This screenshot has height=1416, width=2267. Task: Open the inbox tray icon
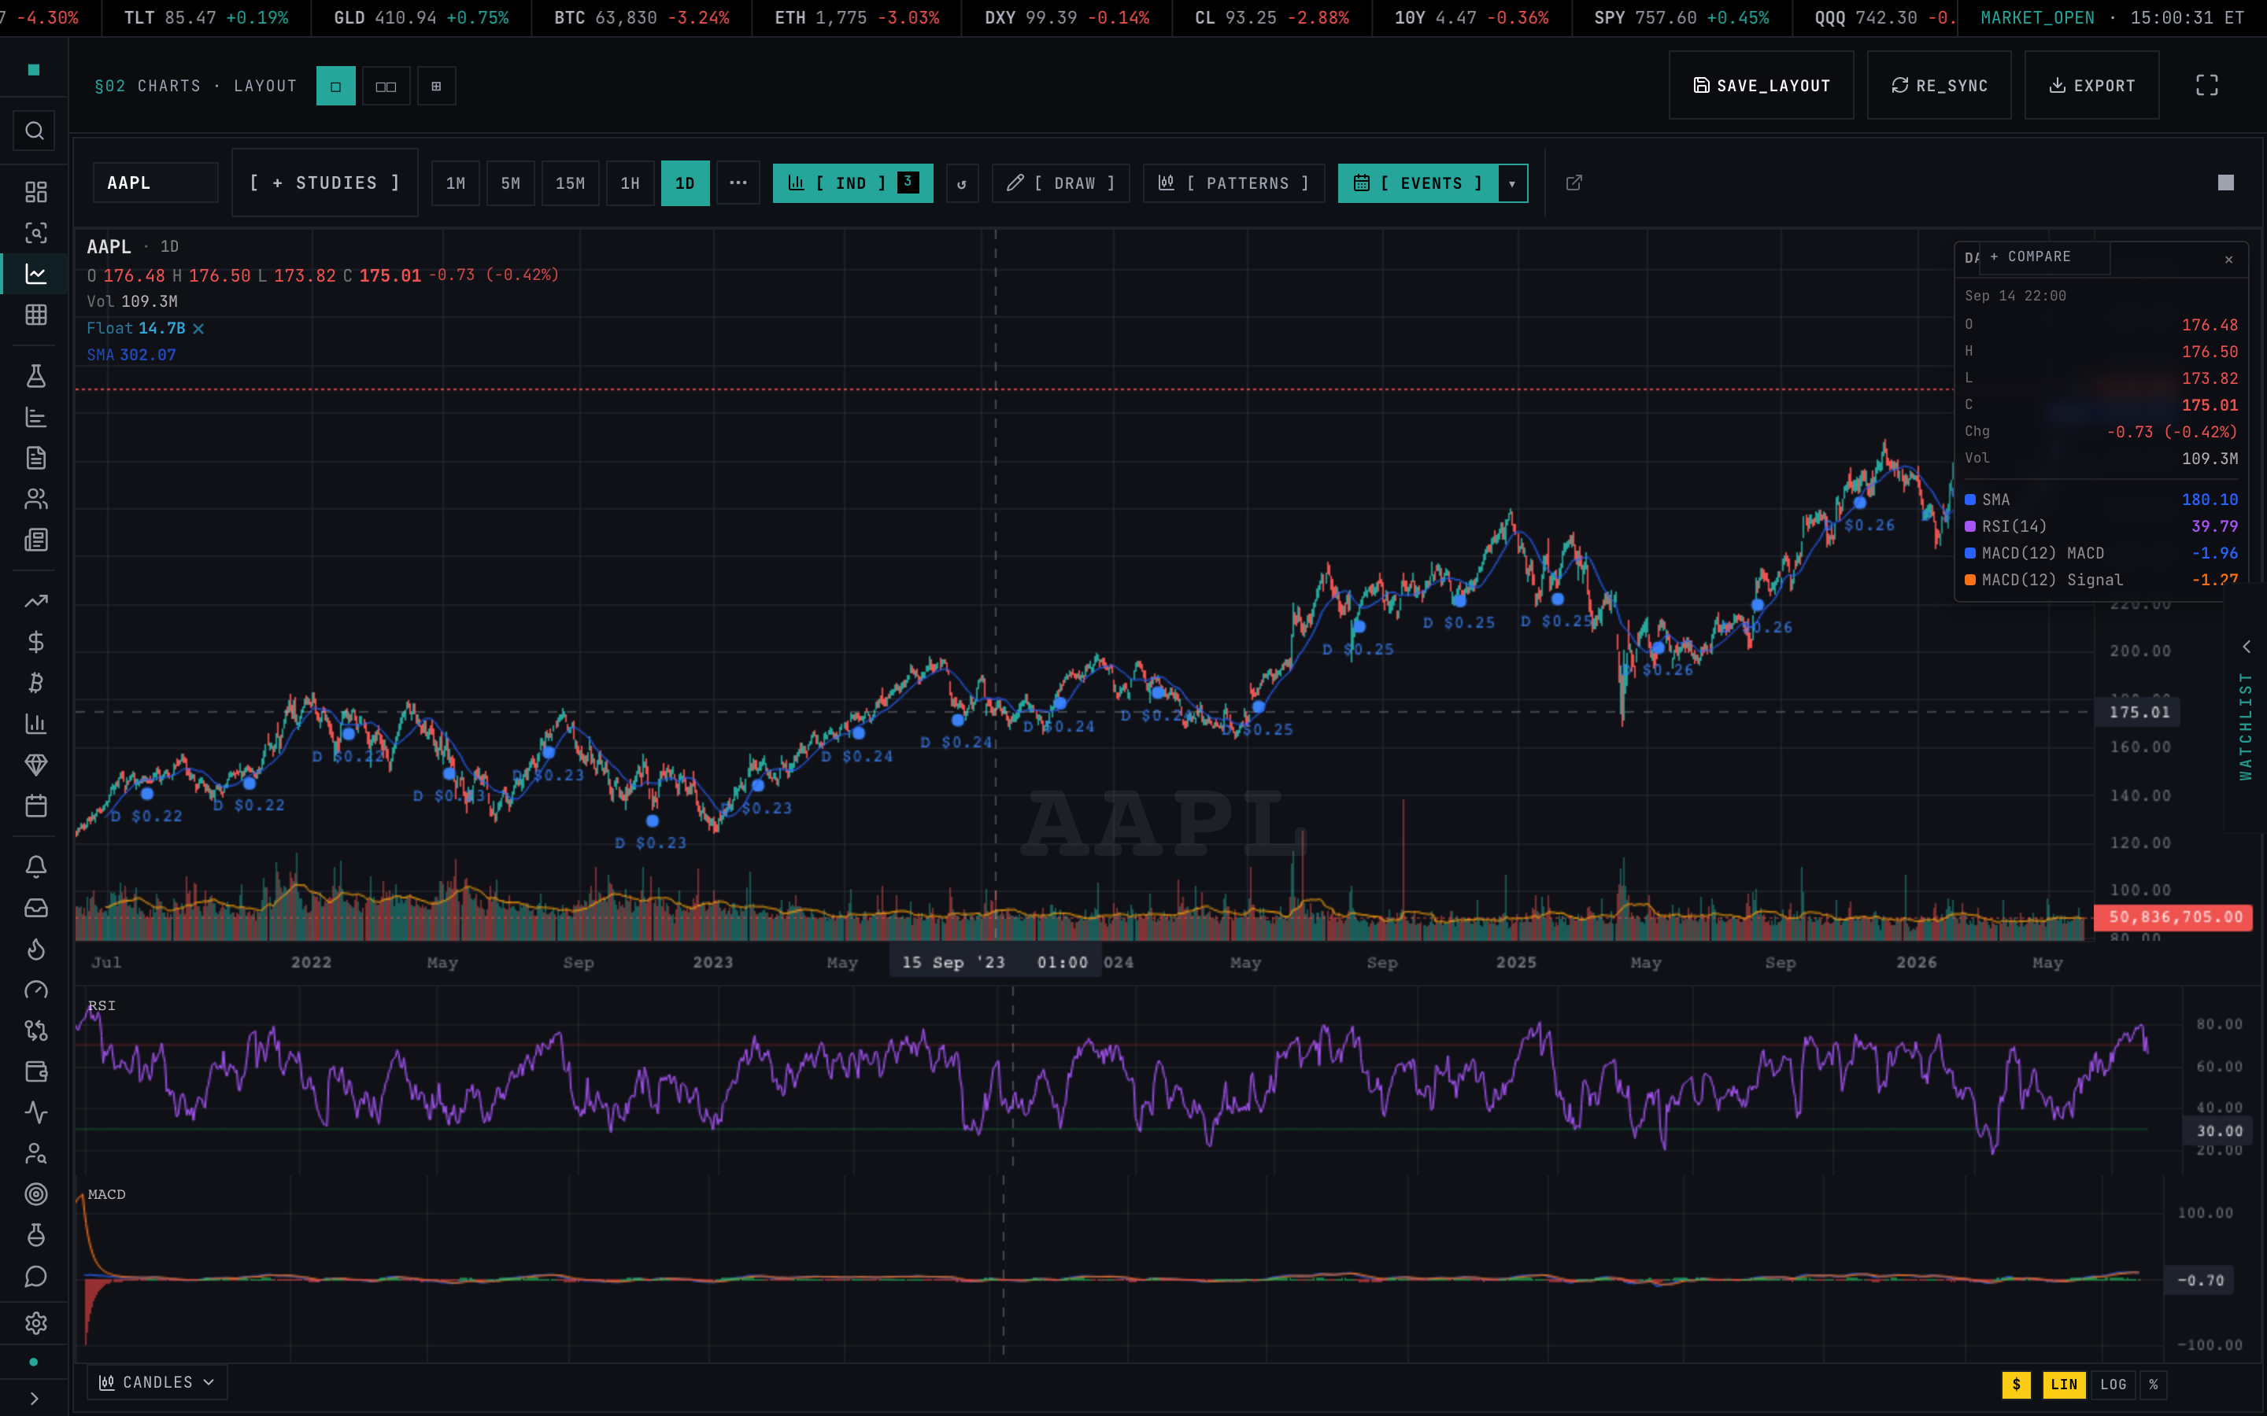[35, 908]
